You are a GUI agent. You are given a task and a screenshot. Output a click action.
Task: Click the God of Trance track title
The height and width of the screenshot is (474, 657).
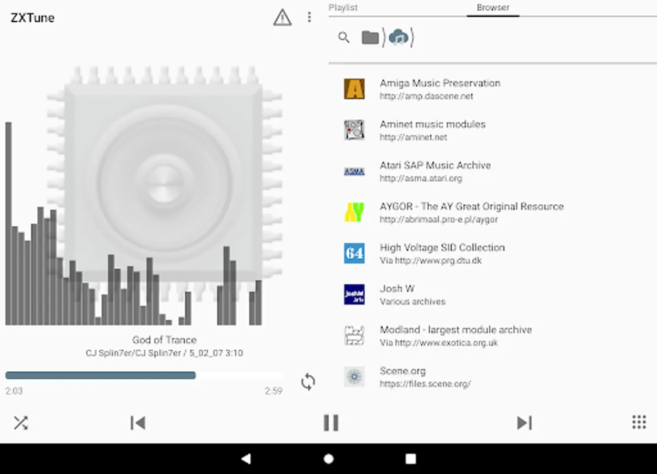tap(164, 340)
